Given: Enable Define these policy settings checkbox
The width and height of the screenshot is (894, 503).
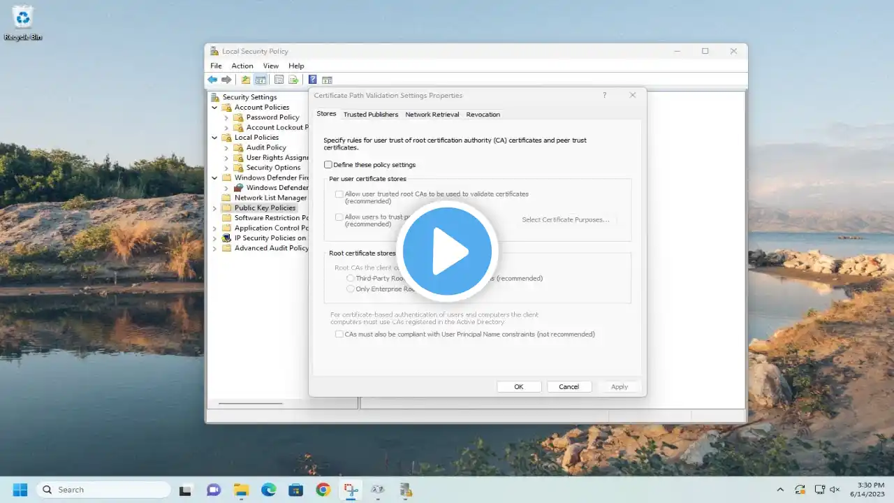Looking at the screenshot, I should click(328, 165).
